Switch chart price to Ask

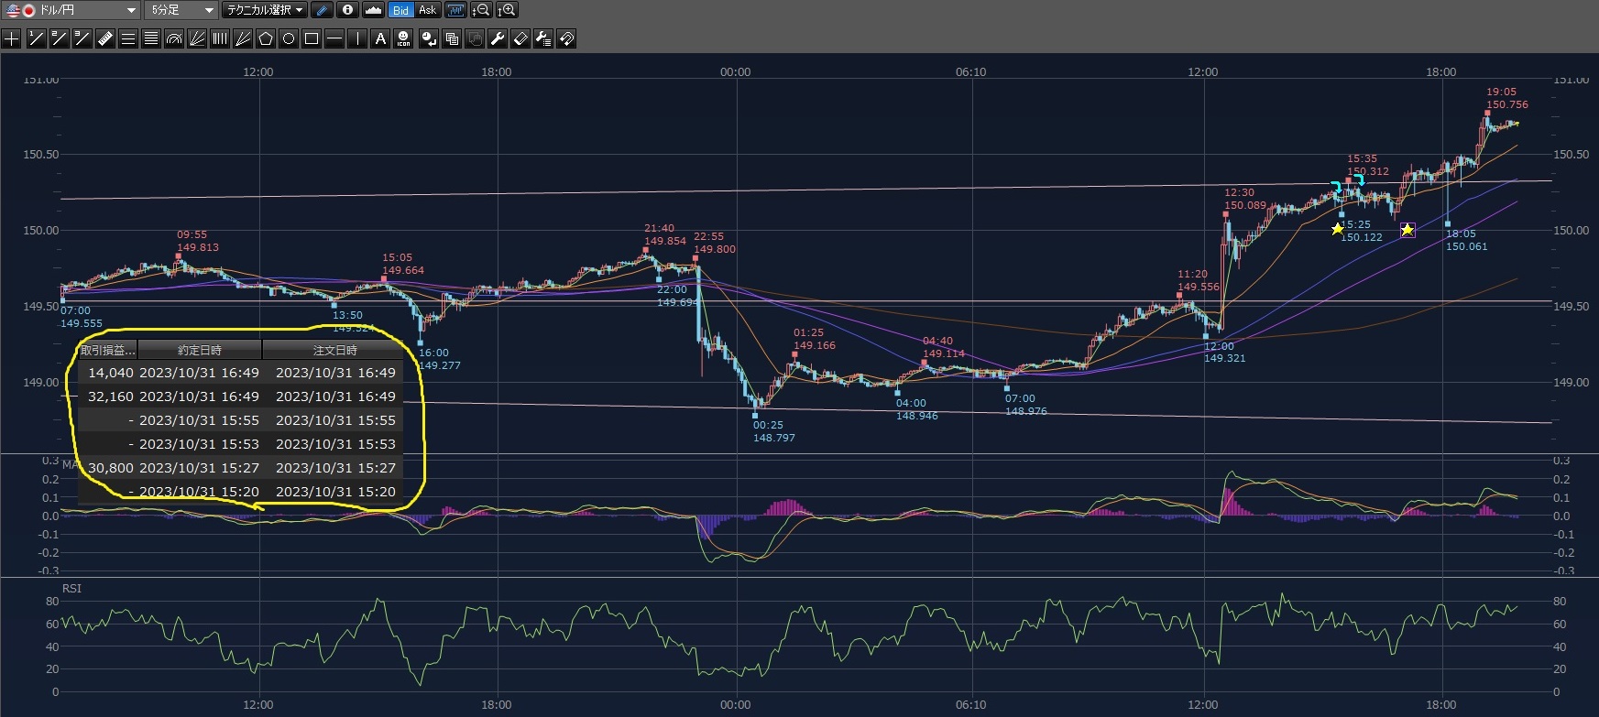[427, 10]
